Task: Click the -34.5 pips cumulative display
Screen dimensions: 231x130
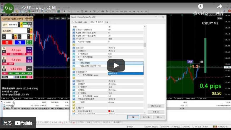Action: [x=16, y=69]
